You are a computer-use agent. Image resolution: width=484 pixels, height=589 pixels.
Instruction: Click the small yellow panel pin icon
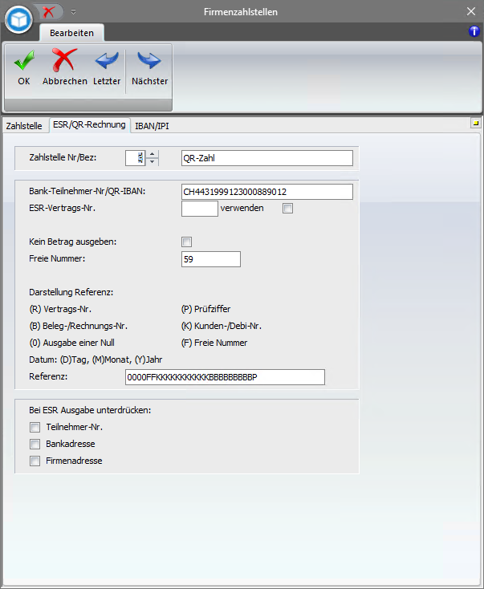tap(474, 124)
